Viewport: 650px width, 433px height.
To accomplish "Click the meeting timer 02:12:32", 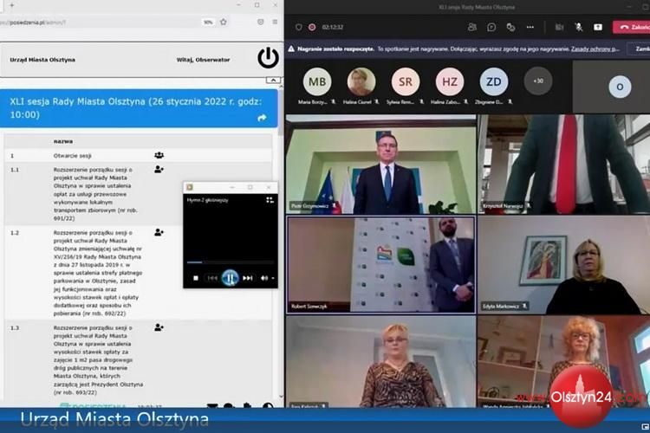I will pyautogui.click(x=333, y=27).
